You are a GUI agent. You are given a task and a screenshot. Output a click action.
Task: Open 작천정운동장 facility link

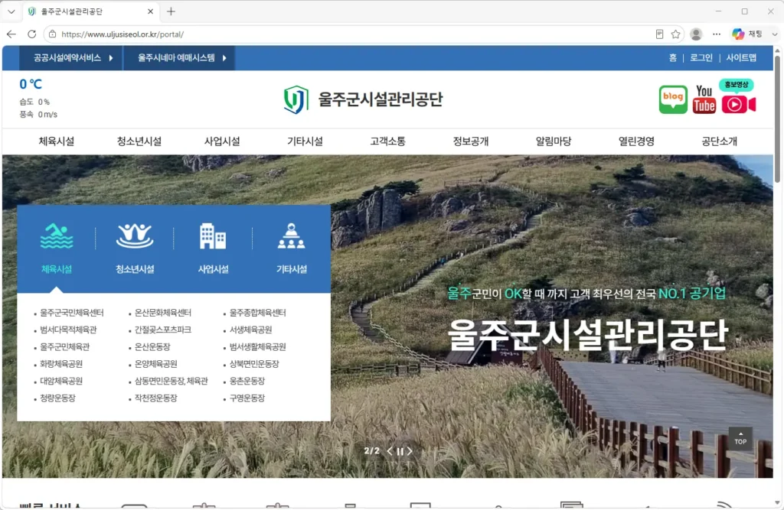[155, 398]
